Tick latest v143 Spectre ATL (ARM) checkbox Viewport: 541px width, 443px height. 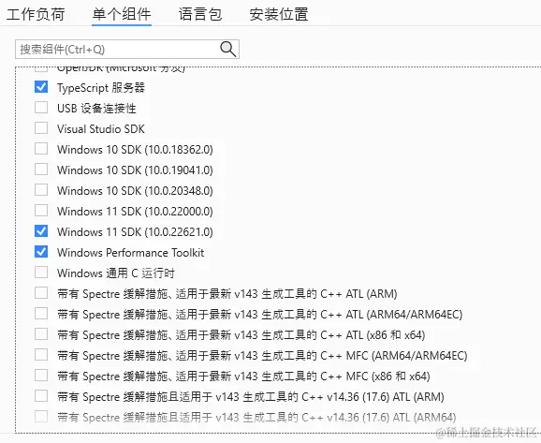(41, 293)
